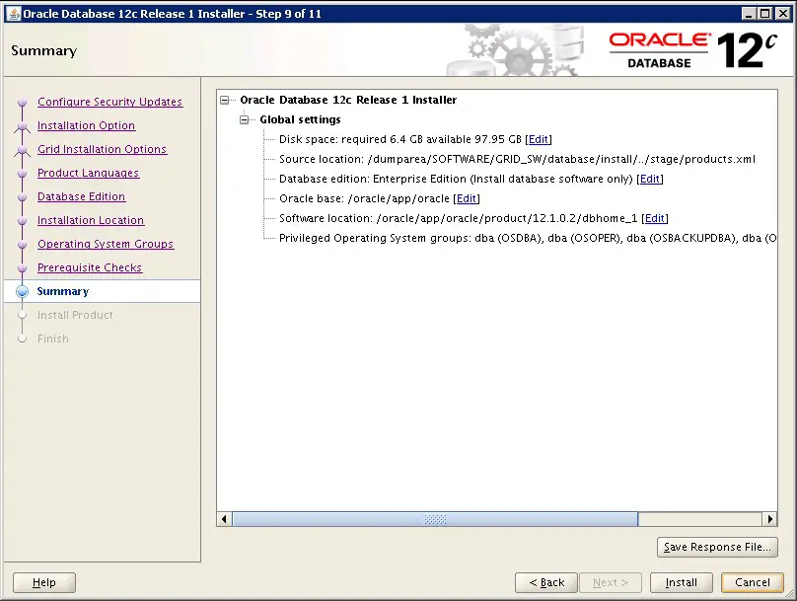797x601 pixels.
Task: Maximize the installer window
Action: click(765, 14)
